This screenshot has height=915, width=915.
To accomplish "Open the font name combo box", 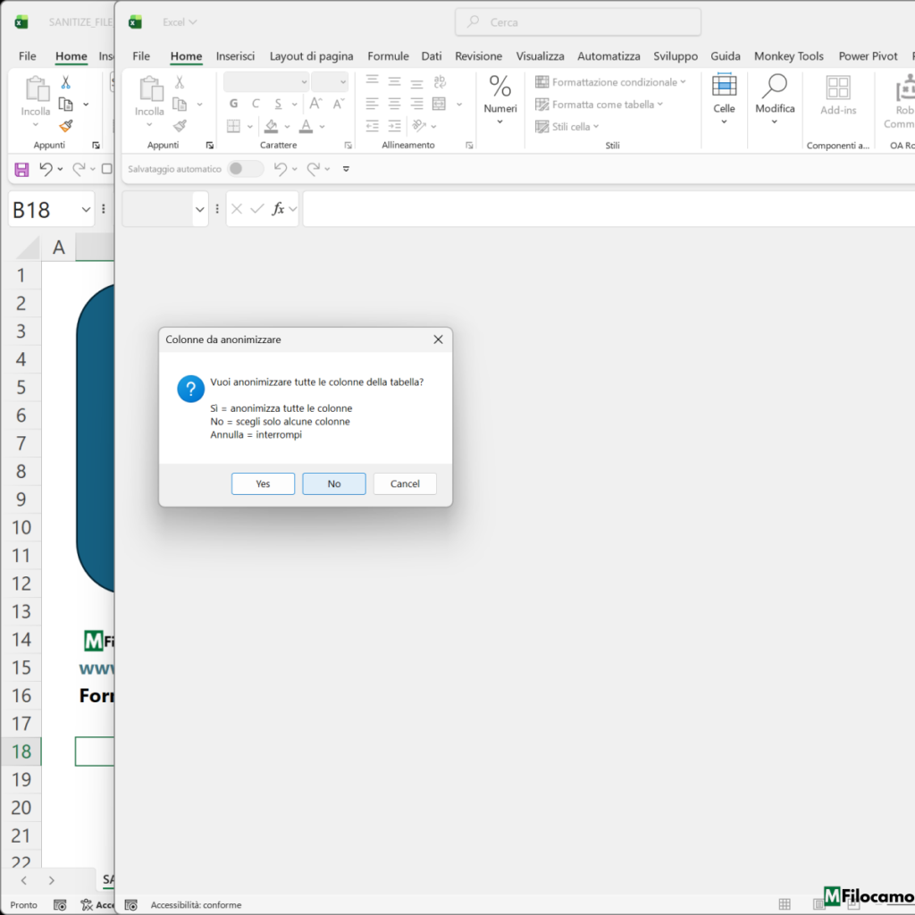I will 265,81.
